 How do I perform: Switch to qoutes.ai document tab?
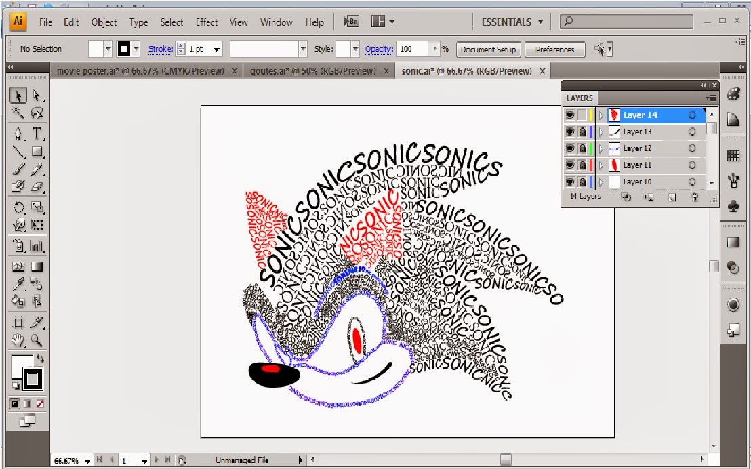(x=312, y=71)
